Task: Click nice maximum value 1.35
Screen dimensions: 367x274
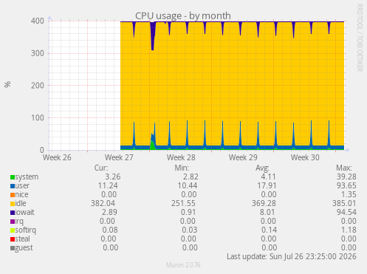Action: (x=349, y=195)
